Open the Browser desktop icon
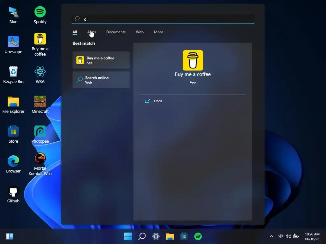The width and height of the screenshot is (326, 244). coord(13,164)
